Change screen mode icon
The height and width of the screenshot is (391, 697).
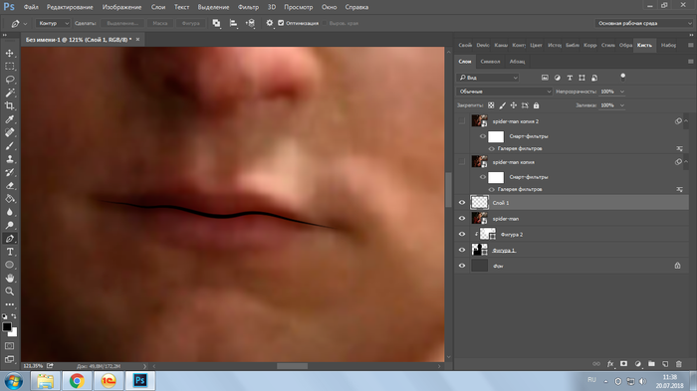pyautogui.click(x=9, y=359)
